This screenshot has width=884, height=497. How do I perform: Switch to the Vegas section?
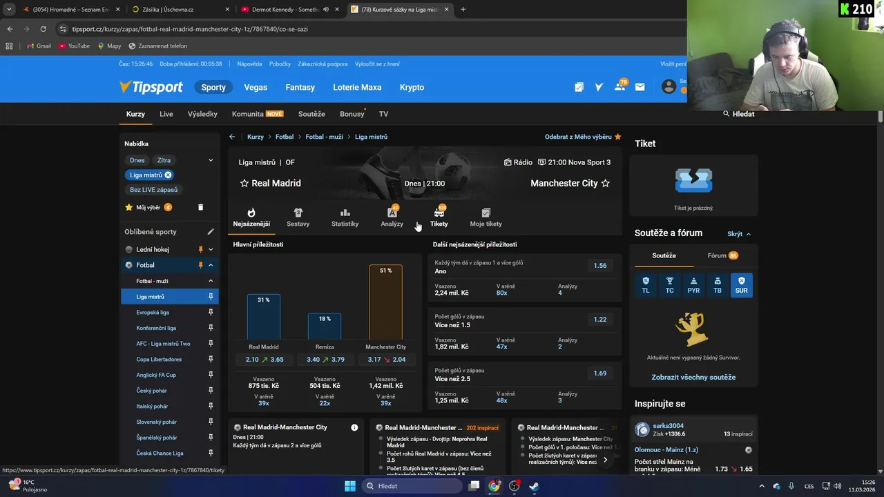pos(256,88)
